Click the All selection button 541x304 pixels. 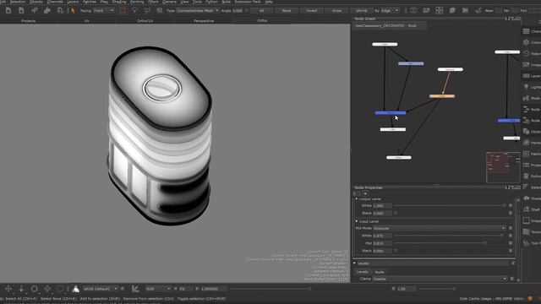pyautogui.click(x=261, y=11)
